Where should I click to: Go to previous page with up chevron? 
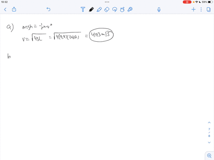click(x=209, y=123)
